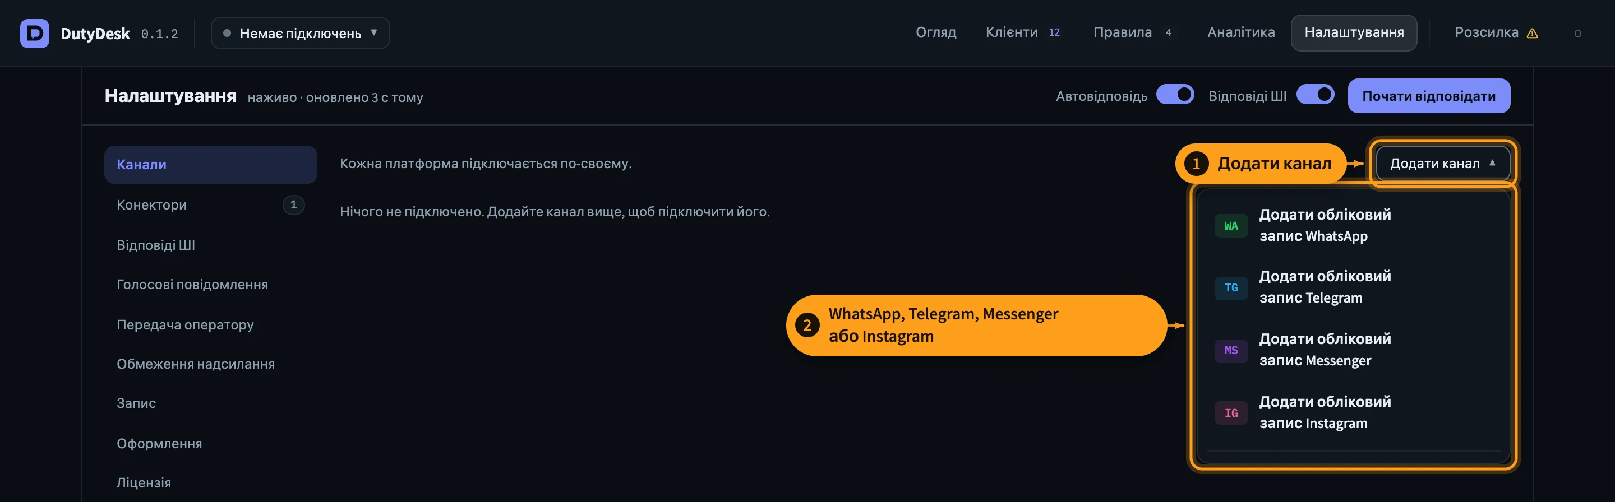The width and height of the screenshot is (1615, 502).
Task: Choose Додати обліковий запис Telegram
Action: click(x=1353, y=287)
